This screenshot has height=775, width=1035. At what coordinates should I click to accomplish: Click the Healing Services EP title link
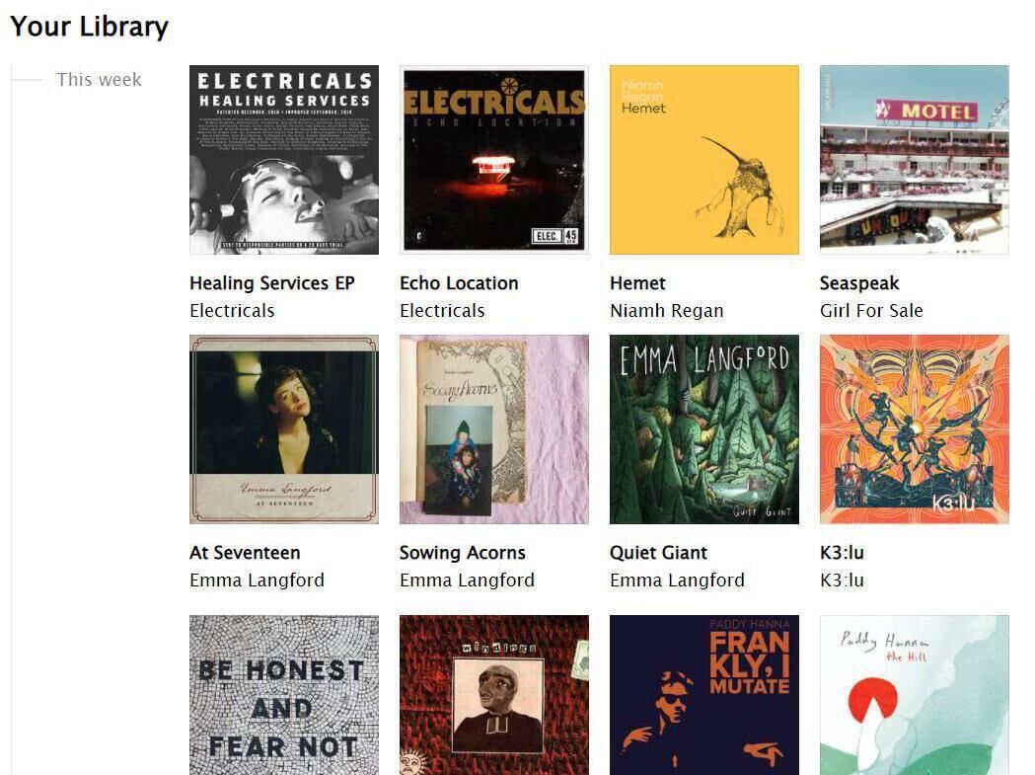pyautogui.click(x=272, y=282)
